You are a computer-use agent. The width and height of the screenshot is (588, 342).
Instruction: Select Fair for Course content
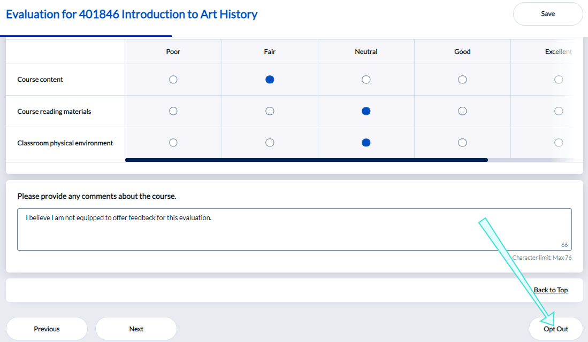click(270, 80)
